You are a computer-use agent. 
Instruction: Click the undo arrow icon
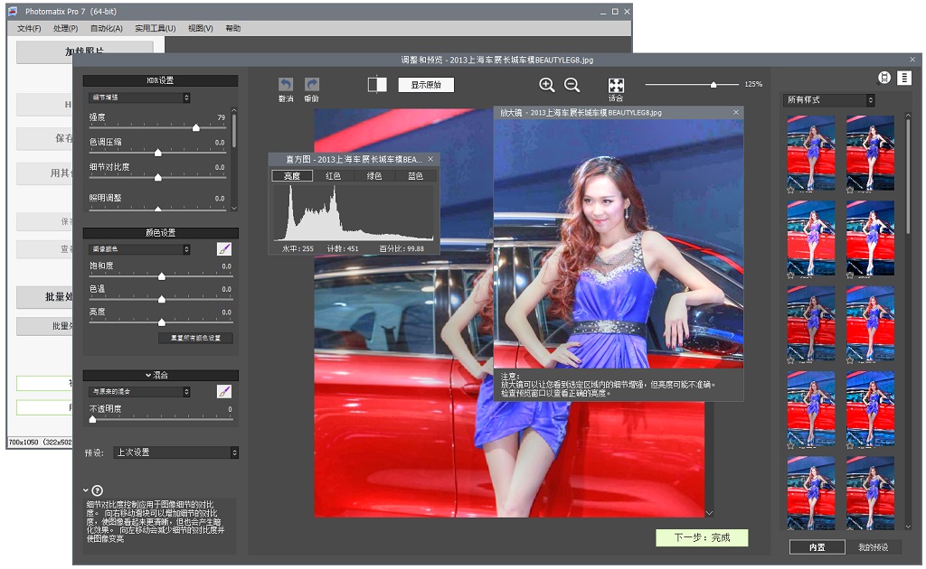pos(286,85)
